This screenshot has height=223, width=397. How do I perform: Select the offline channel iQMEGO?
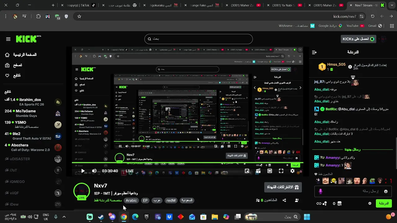[33, 182]
